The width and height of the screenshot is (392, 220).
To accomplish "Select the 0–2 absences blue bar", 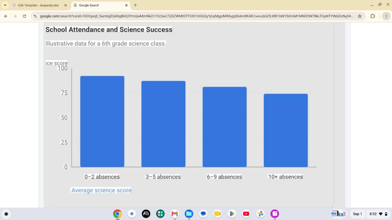I will pos(102,121).
